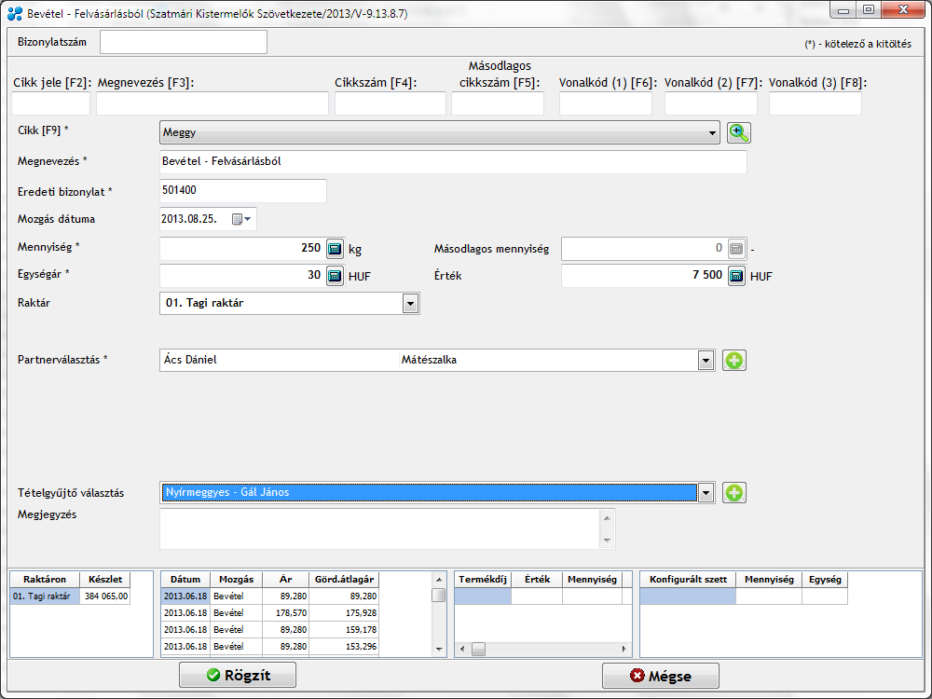This screenshot has width=932, height=699.
Task: Click the Mennyiség field showing 250
Action: (x=242, y=249)
